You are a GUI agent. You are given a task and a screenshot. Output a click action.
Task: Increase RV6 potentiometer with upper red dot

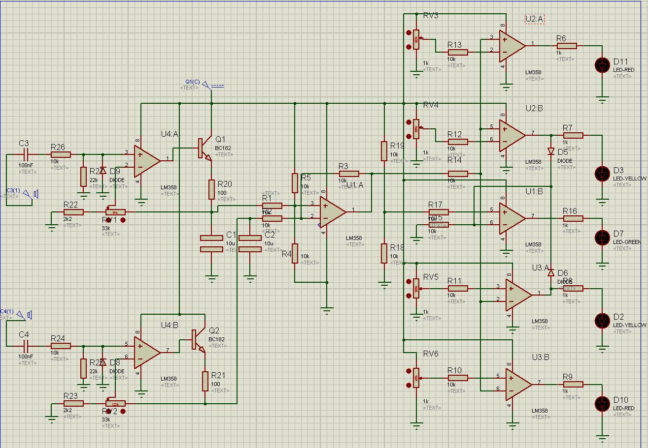(x=408, y=371)
